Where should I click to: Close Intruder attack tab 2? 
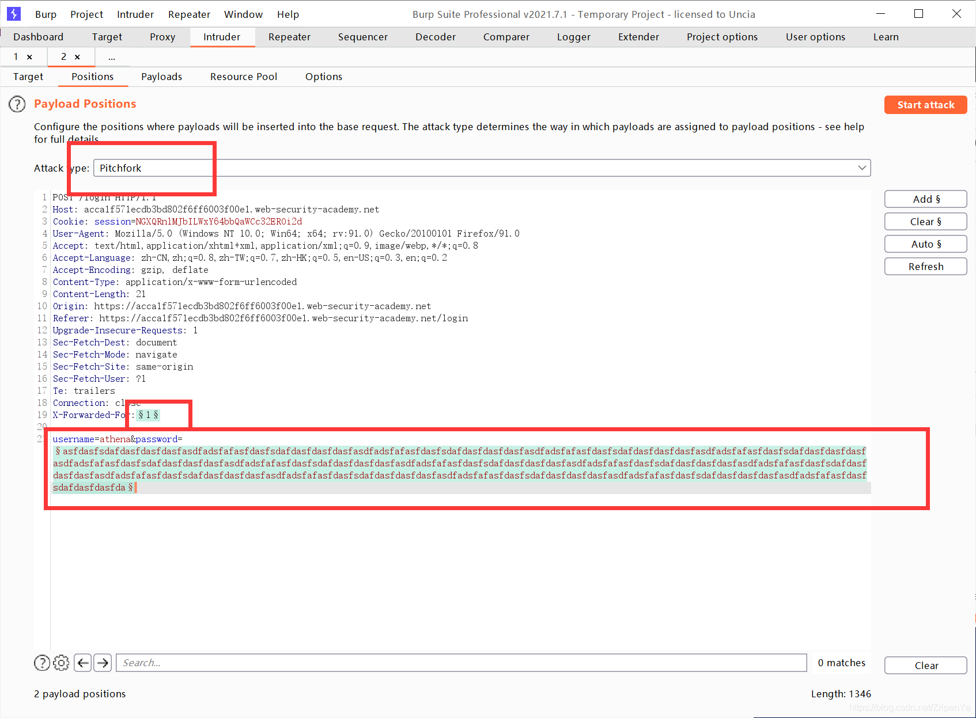(77, 57)
